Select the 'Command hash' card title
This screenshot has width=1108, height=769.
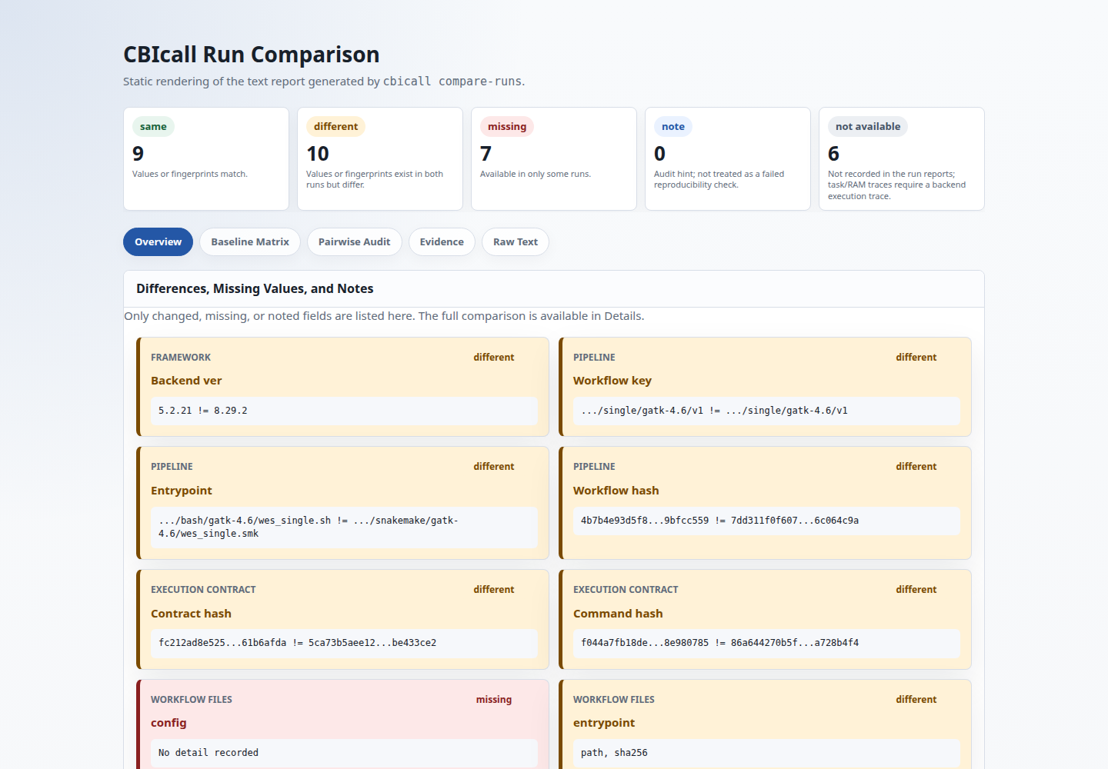pos(618,614)
